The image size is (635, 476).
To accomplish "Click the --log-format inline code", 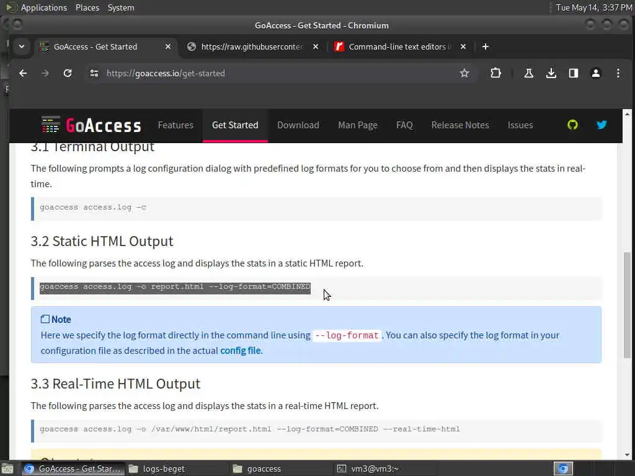I will pyautogui.click(x=347, y=335).
